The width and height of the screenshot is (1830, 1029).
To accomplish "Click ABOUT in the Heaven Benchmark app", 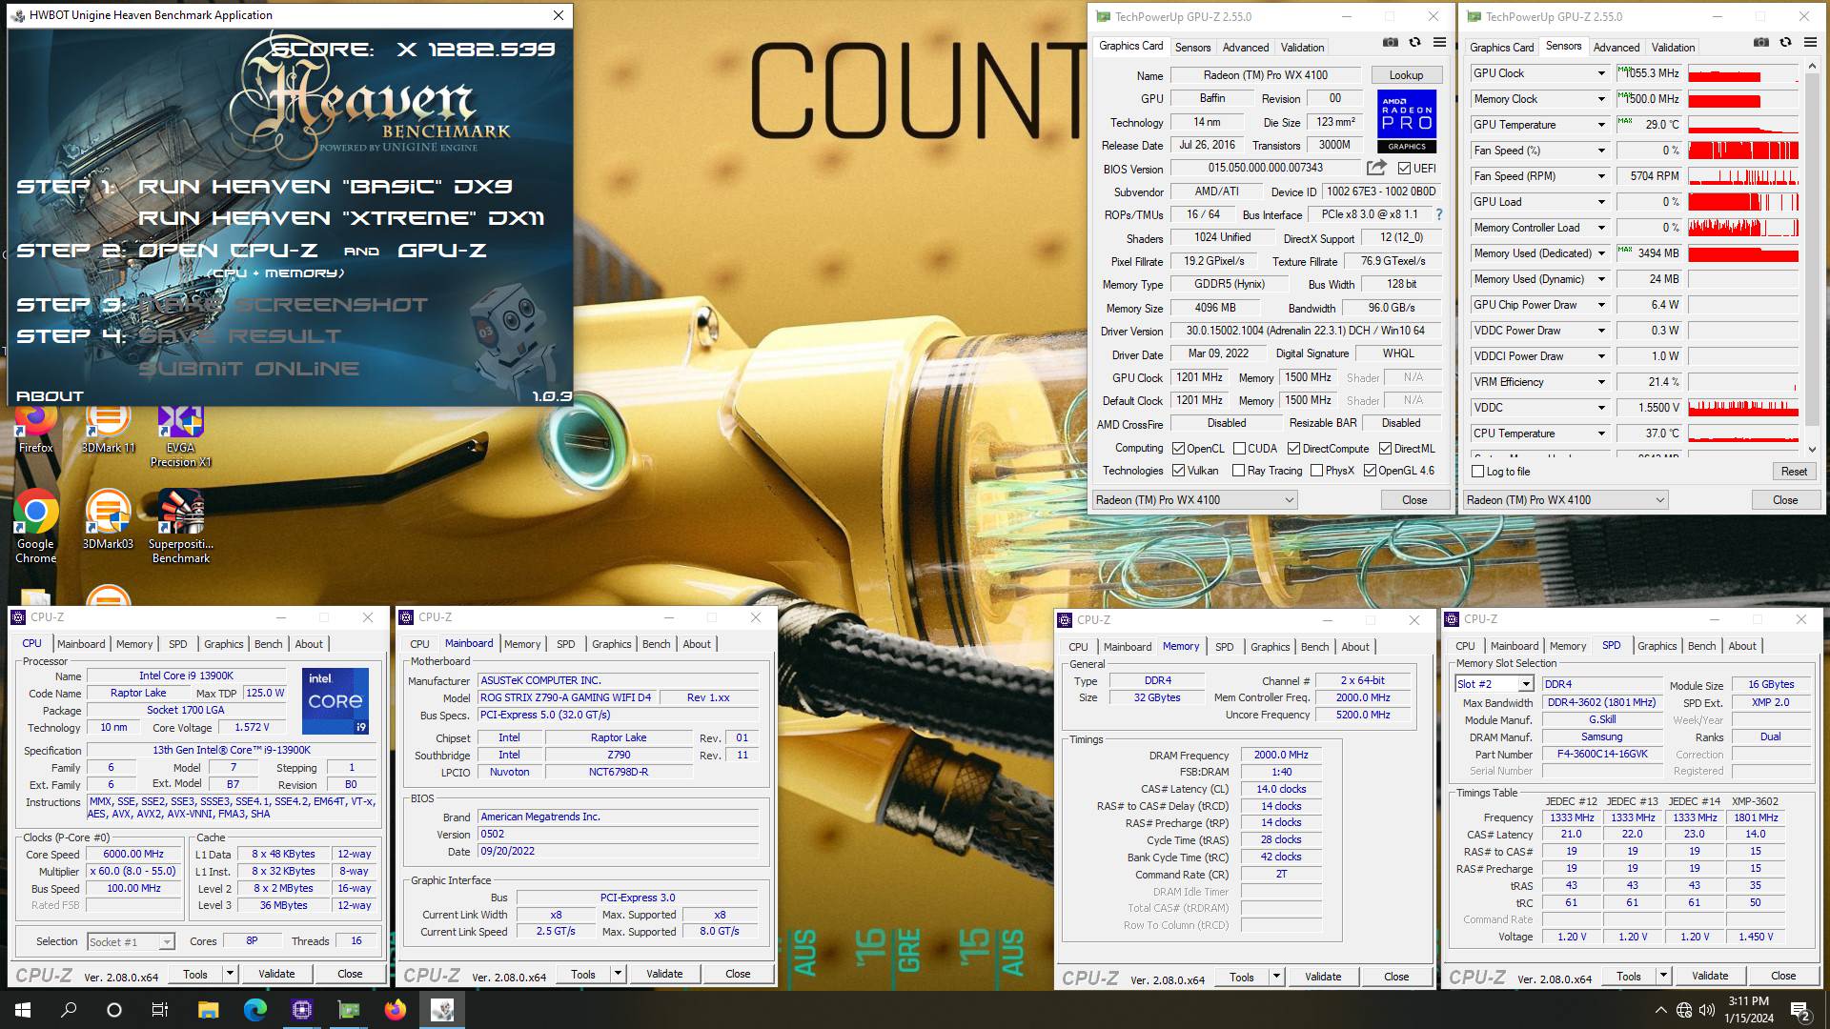I will (50, 395).
